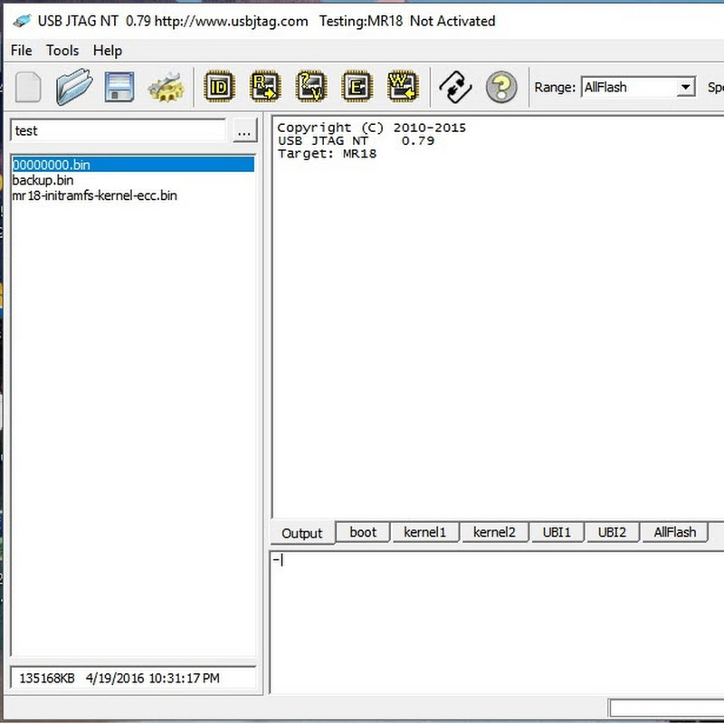This screenshot has height=724, width=724.
Task: Click the reconnect arrows icon
Action: pos(455,87)
